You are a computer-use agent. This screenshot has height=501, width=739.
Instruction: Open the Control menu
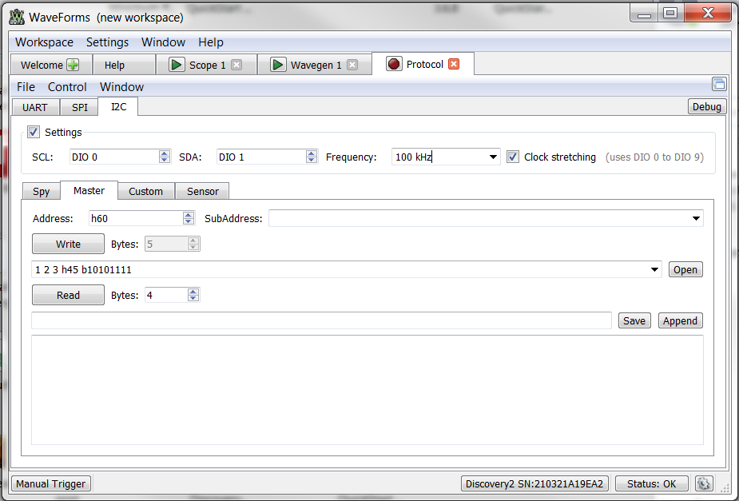pos(67,86)
